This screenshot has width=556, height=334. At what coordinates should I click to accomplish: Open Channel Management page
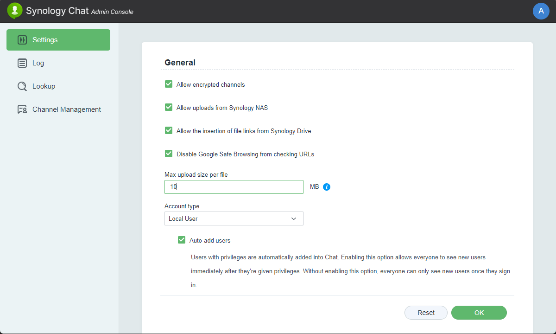tap(66, 109)
